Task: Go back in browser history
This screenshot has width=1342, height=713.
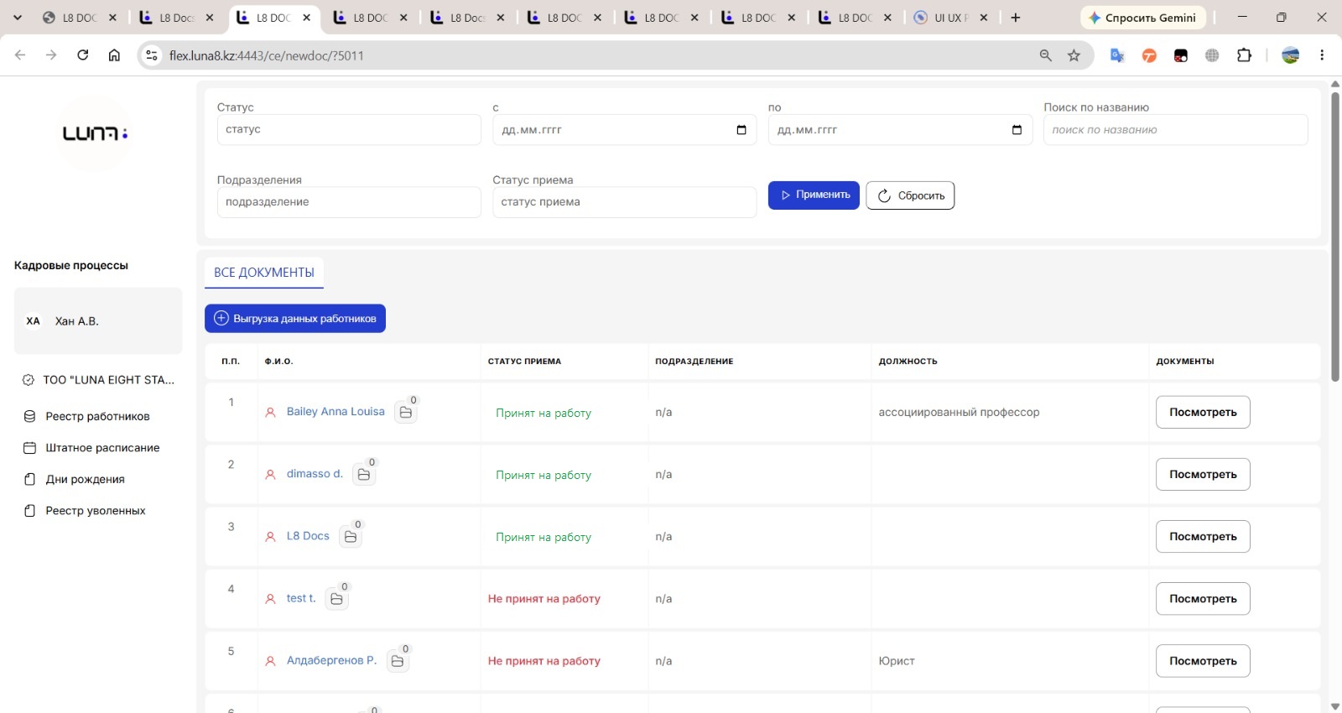Action: 20,55
